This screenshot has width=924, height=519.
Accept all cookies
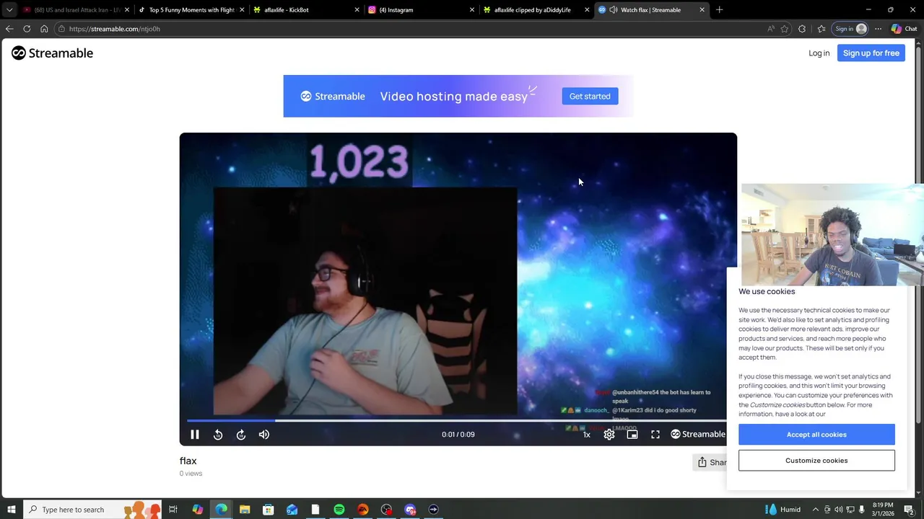tap(816, 435)
